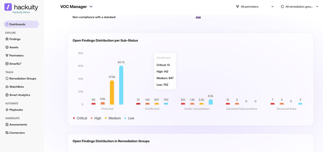The image size is (323, 152).
Task: Click the Low bar in Potential group
Action: [121, 85]
